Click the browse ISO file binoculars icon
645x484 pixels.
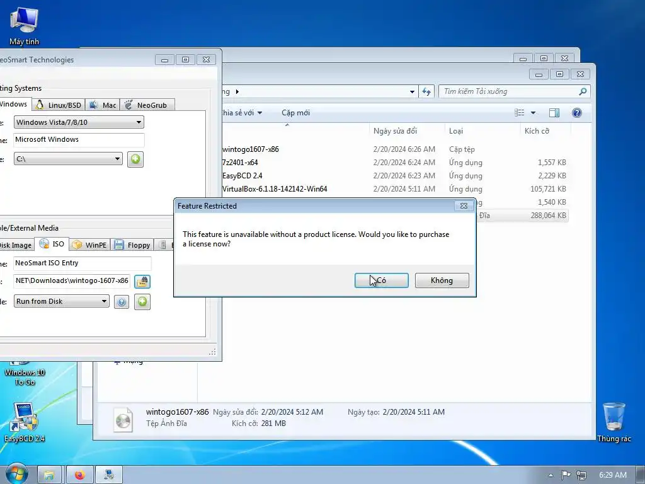point(142,282)
